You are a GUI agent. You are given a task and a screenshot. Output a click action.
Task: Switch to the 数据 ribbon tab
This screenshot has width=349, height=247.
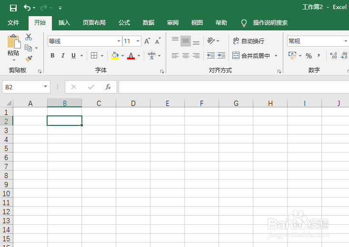149,23
